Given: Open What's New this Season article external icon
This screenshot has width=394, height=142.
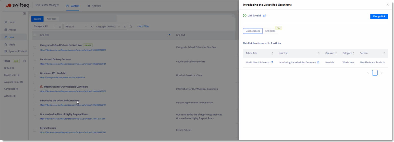Looking at the screenshot, I should coord(272,62).
